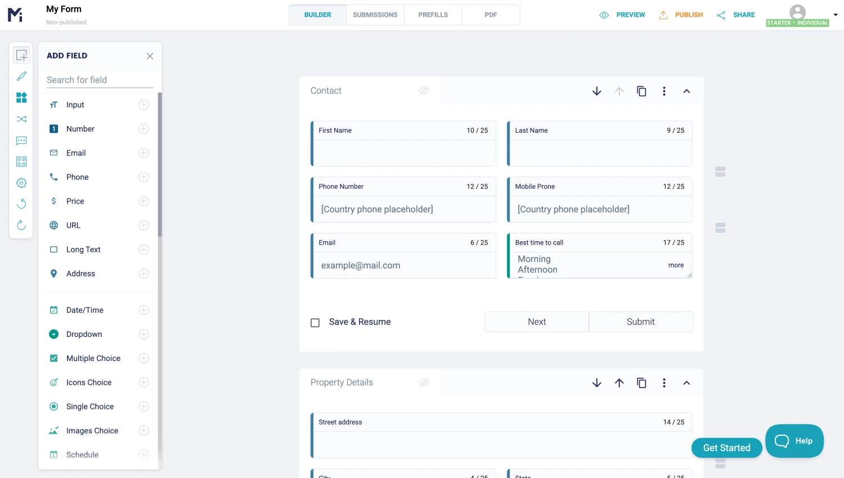The width and height of the screenshot is (844, 478).
Task: Click the Search for field input
Action: tap(100, 80)
